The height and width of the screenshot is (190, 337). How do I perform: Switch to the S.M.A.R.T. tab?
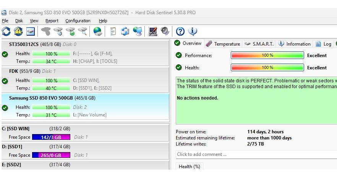click(259, 44)
